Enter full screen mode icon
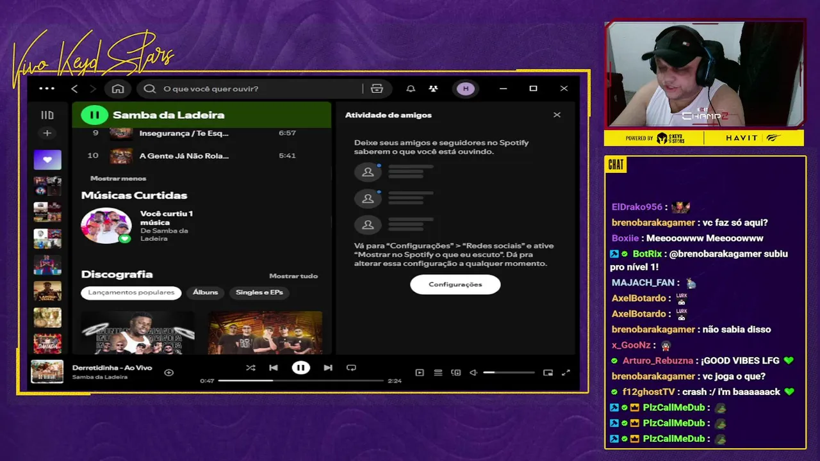This screenshot has width=820, height=461. (x=566, y=373)
